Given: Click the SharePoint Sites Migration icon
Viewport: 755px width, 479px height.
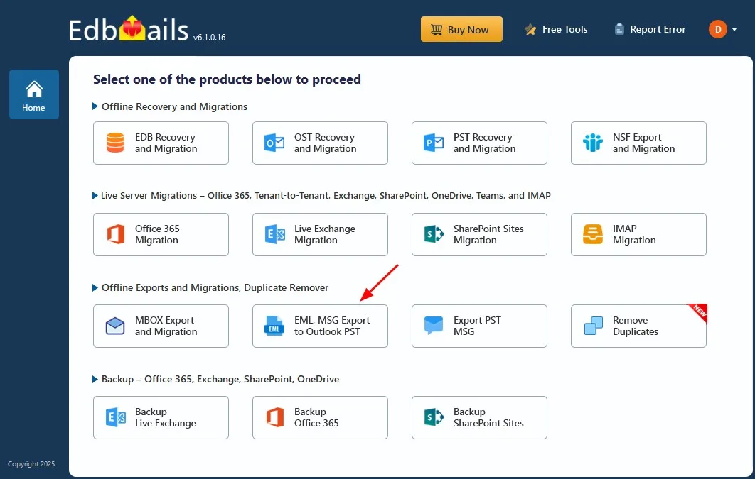Looking at the screenshot, I should pos(434,234).
